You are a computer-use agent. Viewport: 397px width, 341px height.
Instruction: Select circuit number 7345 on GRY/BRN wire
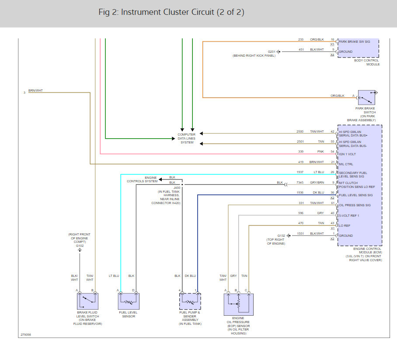click(300, 182)
